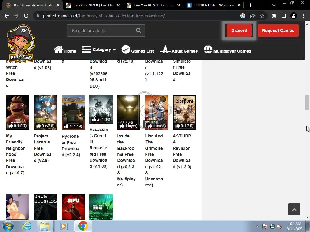Image resolution: width=310 pixels, height=232 pixels.
Task: Switch to the Henry Stickmin Collection tab
Action: click(33, 5)
